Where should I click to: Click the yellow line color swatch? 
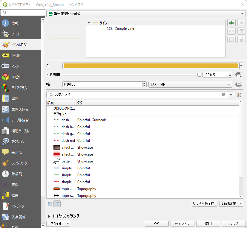(x=151, y=66)
